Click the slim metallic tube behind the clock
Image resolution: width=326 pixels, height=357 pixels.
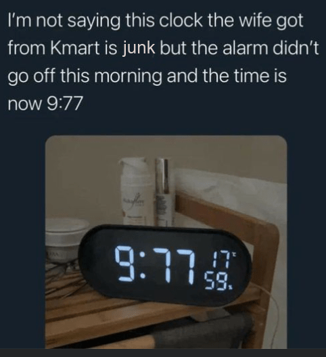coord(163,193)
